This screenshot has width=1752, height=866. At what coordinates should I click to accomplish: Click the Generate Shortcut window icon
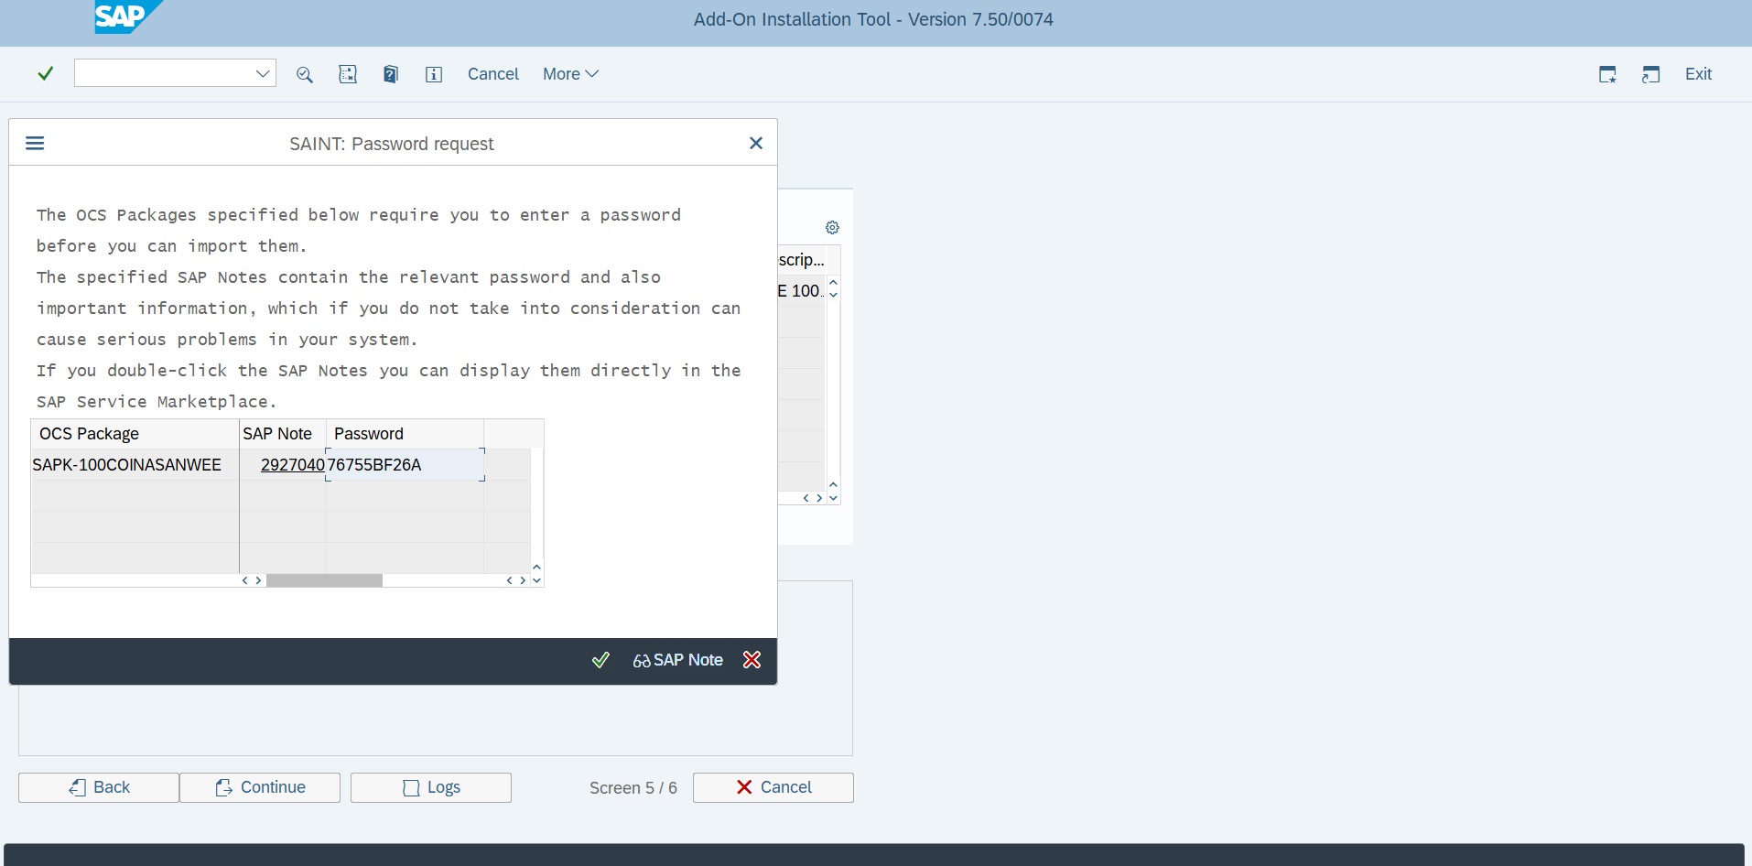click(x=1650, y=74)
